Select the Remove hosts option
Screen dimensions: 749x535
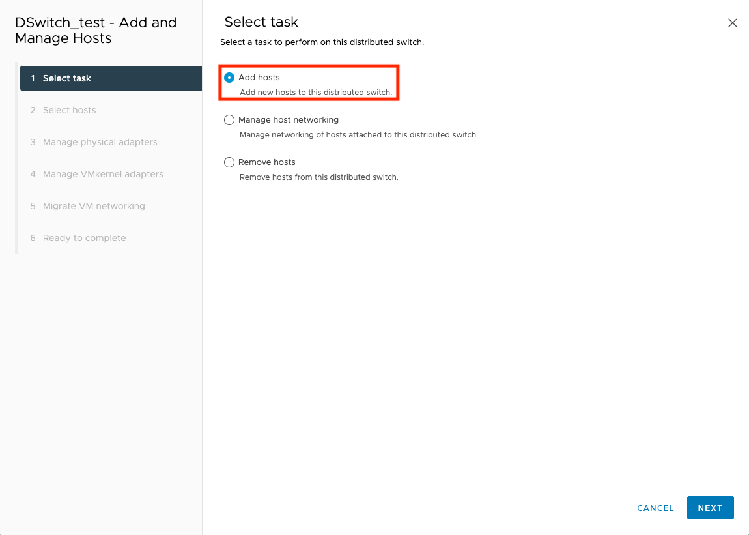[229, 162]
